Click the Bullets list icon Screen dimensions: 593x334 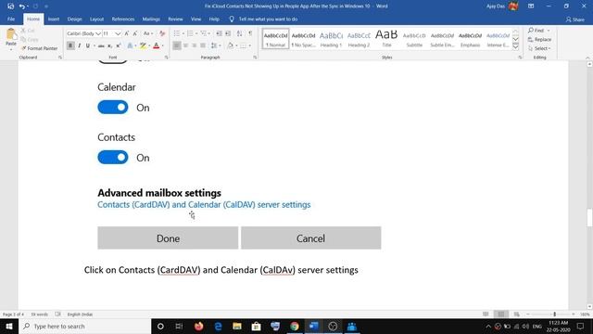(x=177, y=33)
